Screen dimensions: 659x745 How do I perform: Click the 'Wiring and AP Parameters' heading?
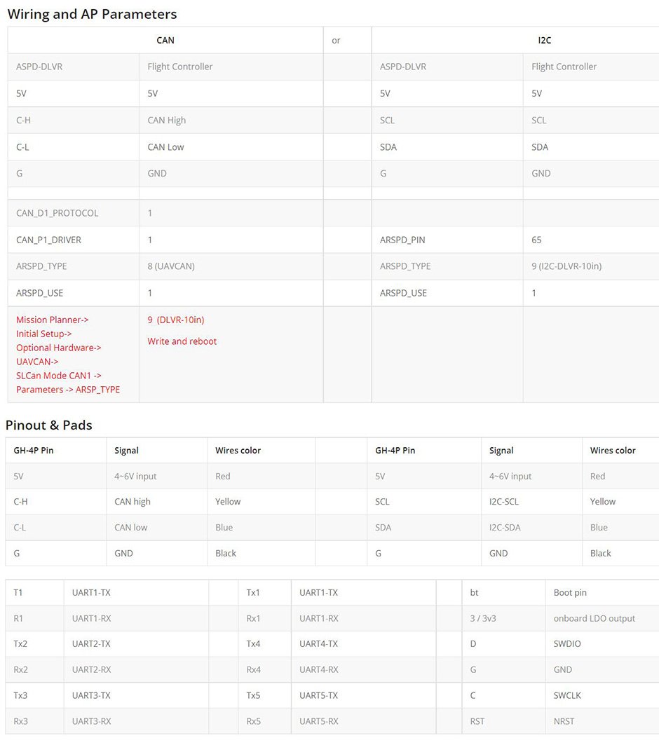(x=92, y=14)
